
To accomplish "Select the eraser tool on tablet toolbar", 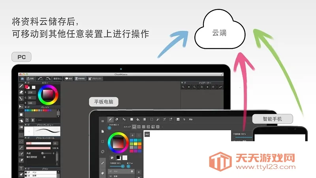I will click(117, 119).
